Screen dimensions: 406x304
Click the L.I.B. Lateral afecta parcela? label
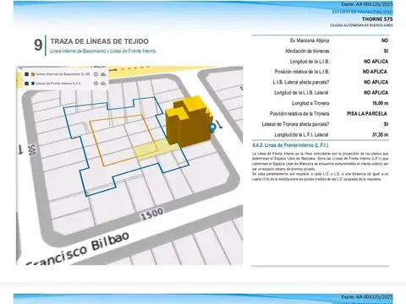coord(301,82)
